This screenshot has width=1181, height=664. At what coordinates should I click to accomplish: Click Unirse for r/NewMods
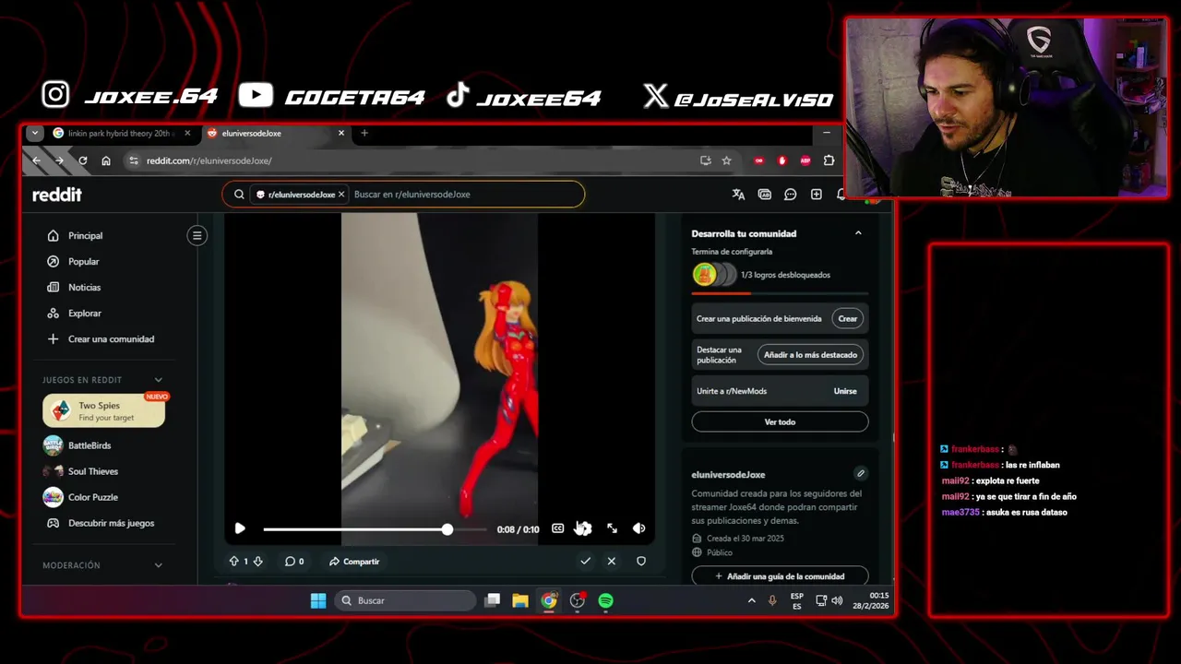[x=845, y=391]
